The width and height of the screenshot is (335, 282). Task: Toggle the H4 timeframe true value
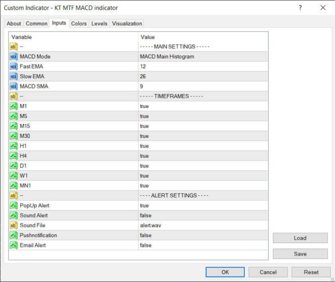(203, 156)
